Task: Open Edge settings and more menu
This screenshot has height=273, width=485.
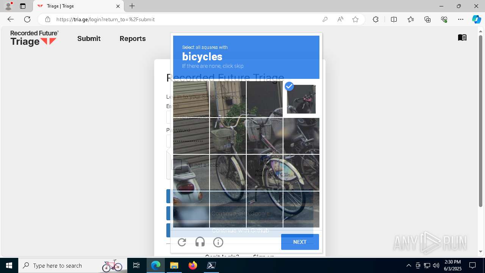Action: [x=461, y=19]
